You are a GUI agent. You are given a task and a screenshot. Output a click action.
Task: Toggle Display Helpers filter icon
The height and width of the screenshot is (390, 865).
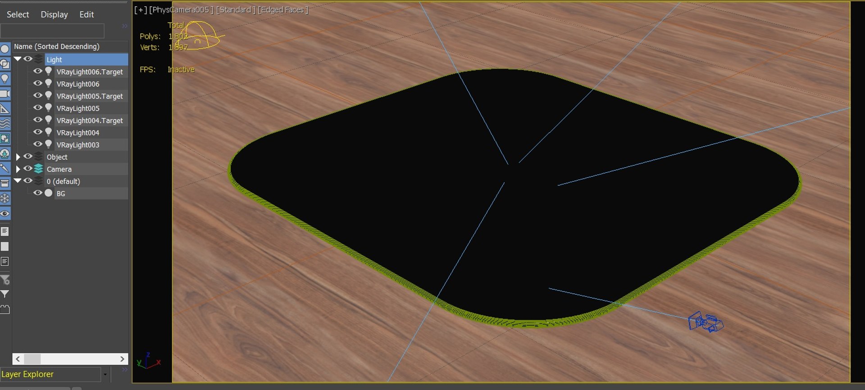(x=5, y=108)
